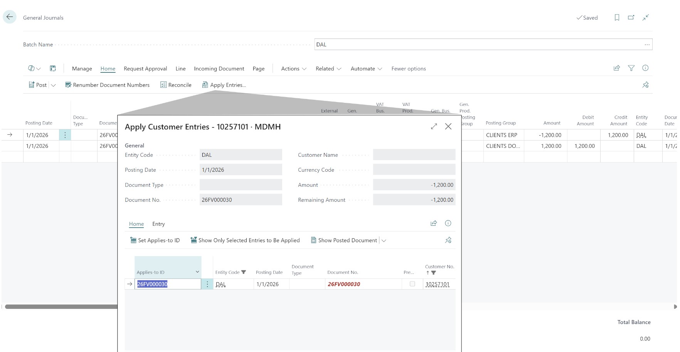The image size is (680, 352).
Task: Toggle the Pre... checkbox in the entry row
Action: coord(412,284)
